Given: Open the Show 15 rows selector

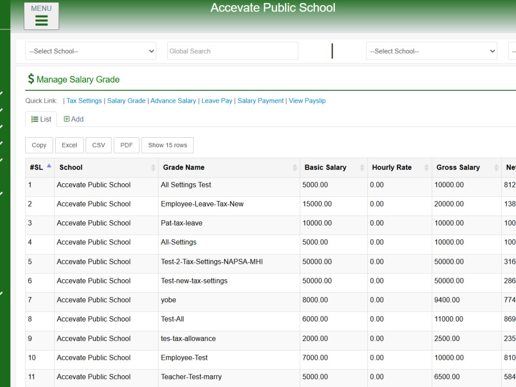Looking at the screenshot, I should [x=168, y=145].
